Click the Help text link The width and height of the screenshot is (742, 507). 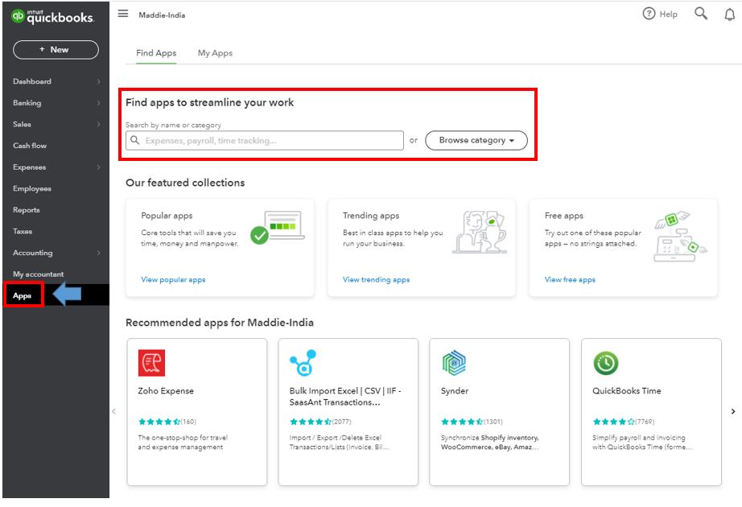point(668,14)
